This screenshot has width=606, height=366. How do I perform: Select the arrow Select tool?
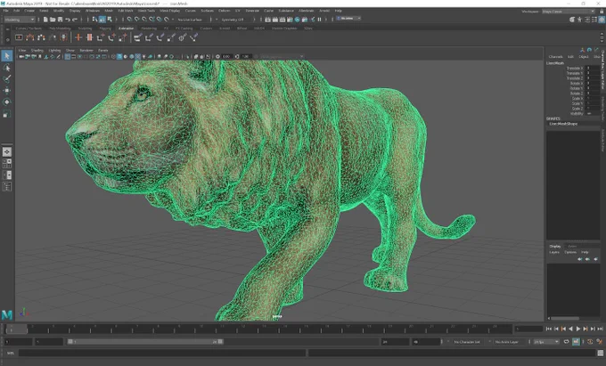click(x=6, y=56)
